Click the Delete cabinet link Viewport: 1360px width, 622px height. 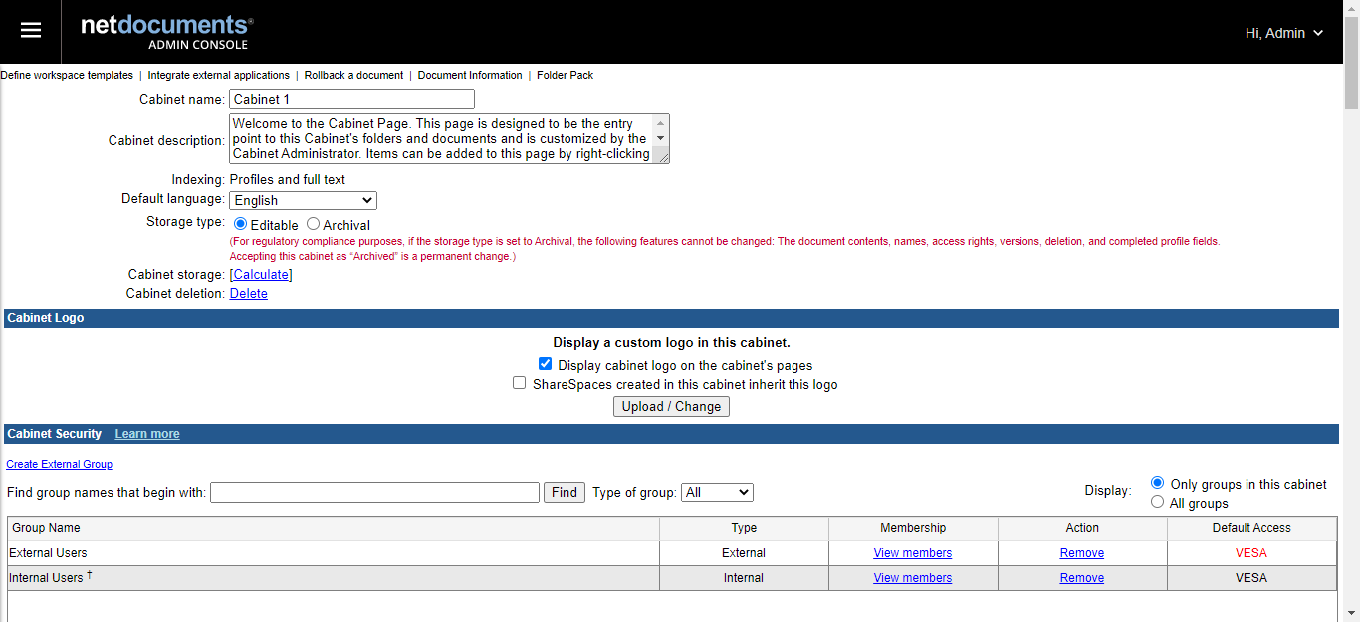[x=249, y=293]
